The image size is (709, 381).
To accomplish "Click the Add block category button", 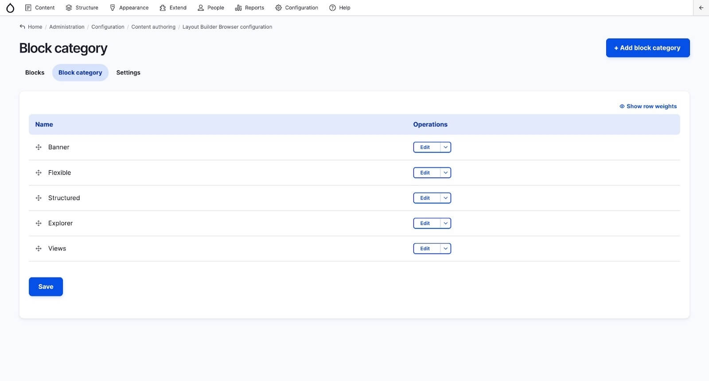I will pyautogui.click(x=647, y=48).
